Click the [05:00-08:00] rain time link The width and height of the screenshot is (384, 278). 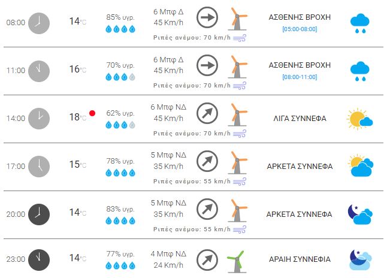pos(300,29)
